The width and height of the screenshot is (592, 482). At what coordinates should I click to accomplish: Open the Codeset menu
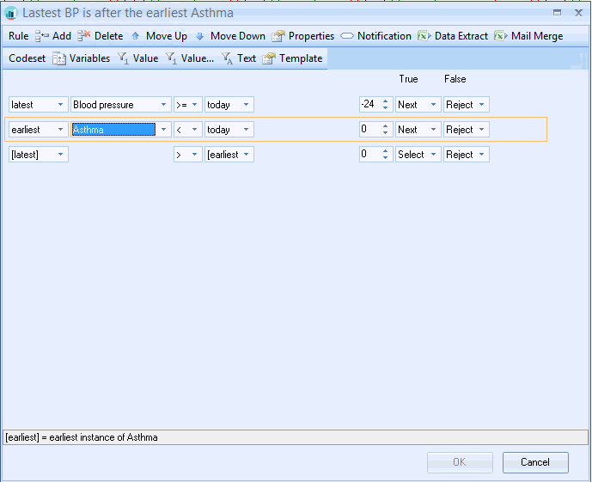[x=27, y=58]
